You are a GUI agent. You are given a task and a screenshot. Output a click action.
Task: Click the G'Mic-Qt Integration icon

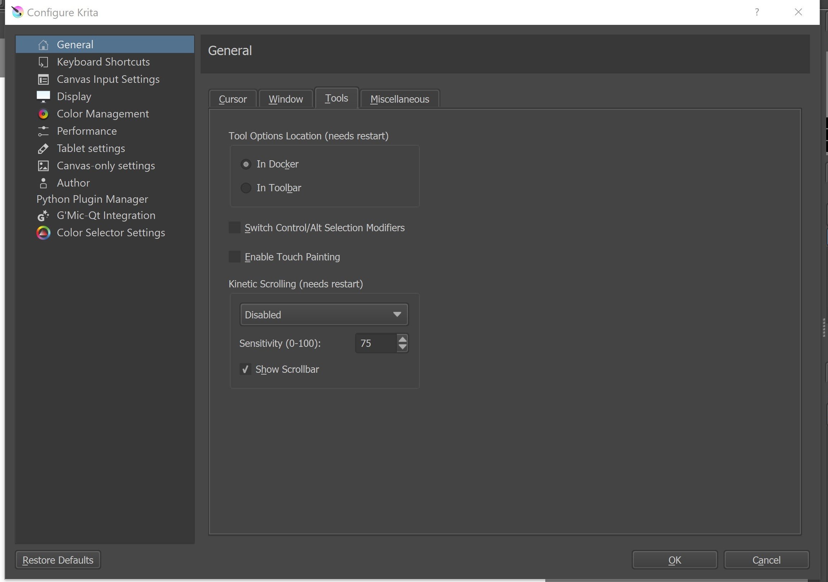click(x=43, y=216)
